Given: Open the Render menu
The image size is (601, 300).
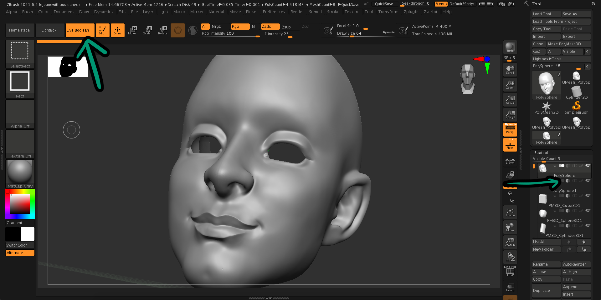Looking at the screenshot, I should pyautogui.click(x=297, y=12).
